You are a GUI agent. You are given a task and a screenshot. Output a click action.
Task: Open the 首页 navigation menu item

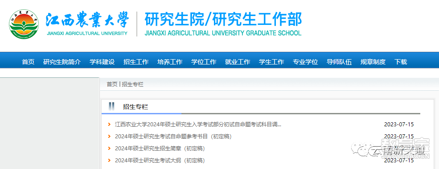point(28,62)
